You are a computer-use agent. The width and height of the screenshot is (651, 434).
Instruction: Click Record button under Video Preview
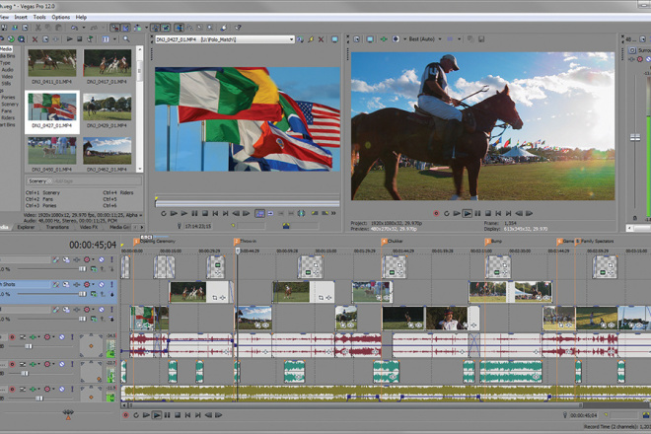click(436, 213)
